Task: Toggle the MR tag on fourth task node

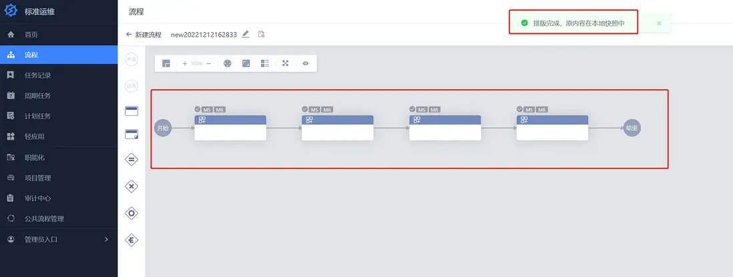Action: point(542,110)
